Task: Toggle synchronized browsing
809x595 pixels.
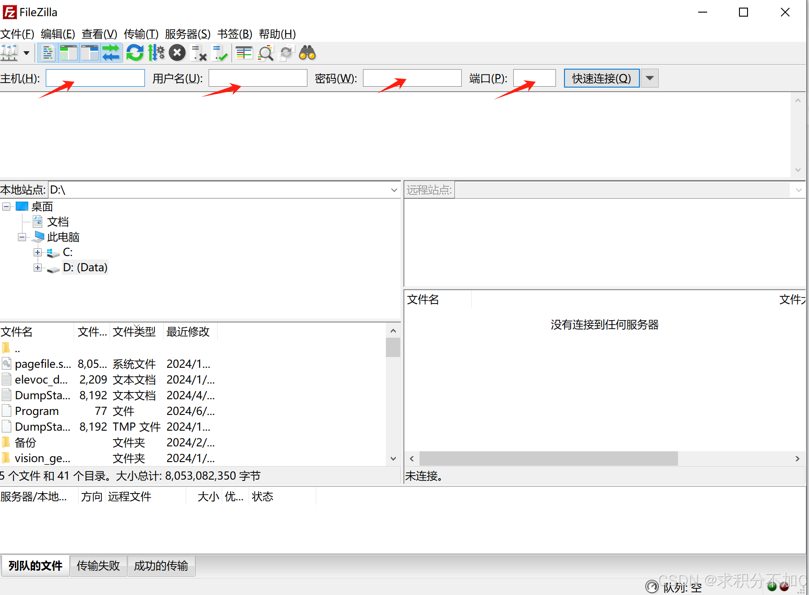Action: (x=286, y=53)
